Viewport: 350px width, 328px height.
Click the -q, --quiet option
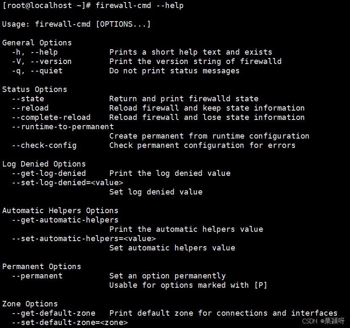(37, 71)
